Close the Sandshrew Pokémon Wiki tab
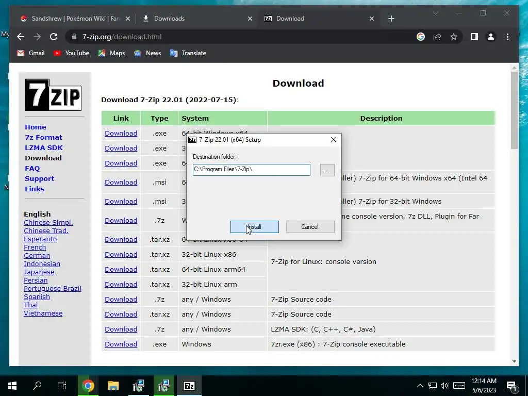The width and height of the screenshot is (528, 396). pos(128,19)
